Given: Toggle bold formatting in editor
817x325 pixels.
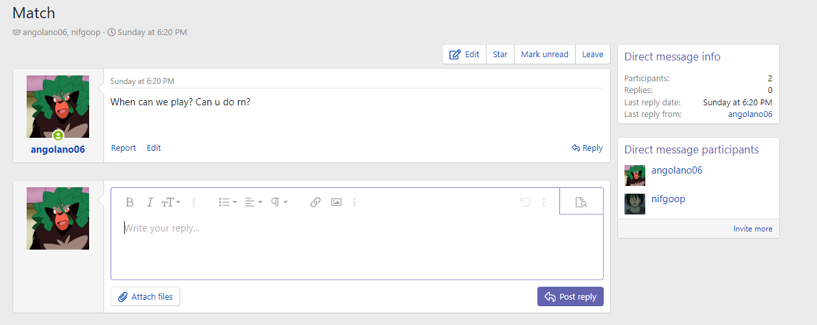Looking at the screenshot, I should [129, 202].
